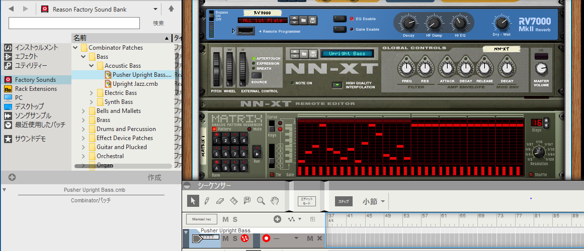Collapse Combinator Patches folder

click(x=75, y=48)
